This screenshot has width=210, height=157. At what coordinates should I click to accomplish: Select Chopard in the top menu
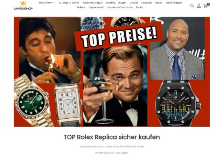[x=146, y=3]
